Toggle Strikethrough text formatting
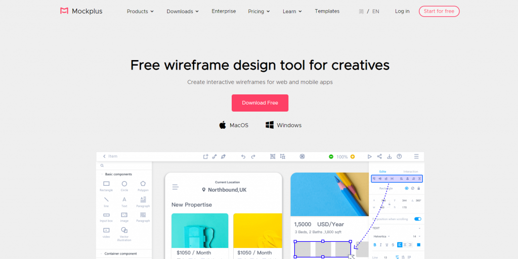Image resolution: width=518 pixels, height=259 pixels. (x=393, y=245)
